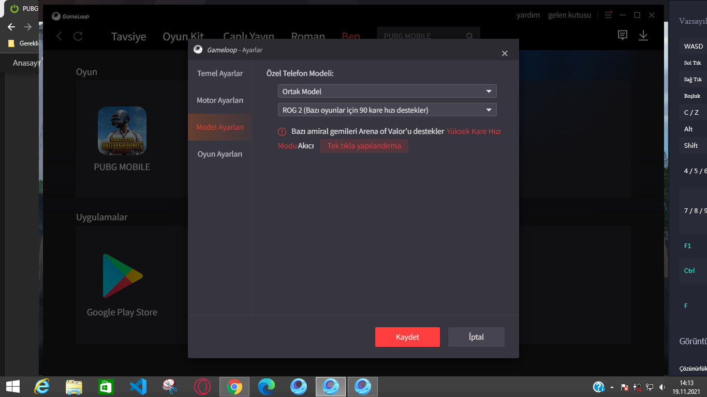This screenshot has width=707, height=397.
Task: Close the Gameloop Ayarlar dialog
Action: pyautogui.click(x=505, y=53)
